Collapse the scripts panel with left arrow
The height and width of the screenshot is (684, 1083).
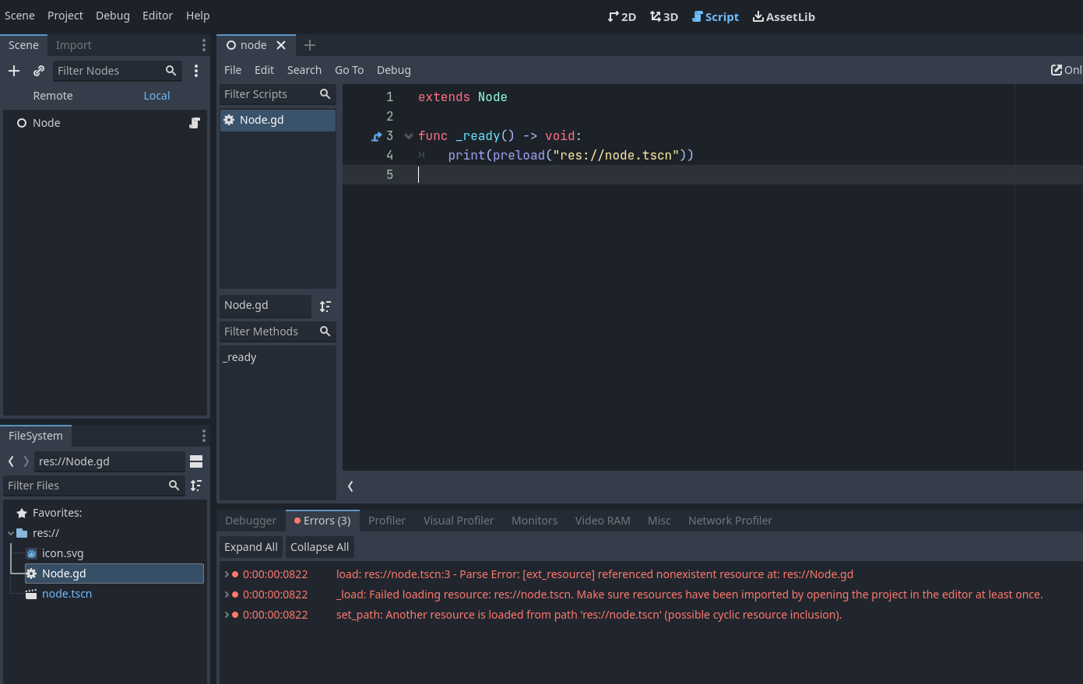350,486
